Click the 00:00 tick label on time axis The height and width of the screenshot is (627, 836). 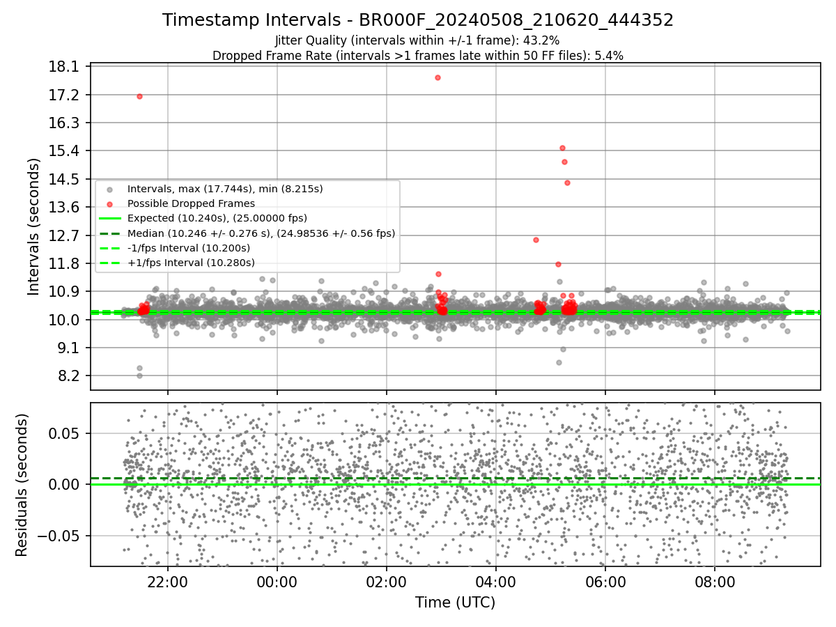click(277, 581)
